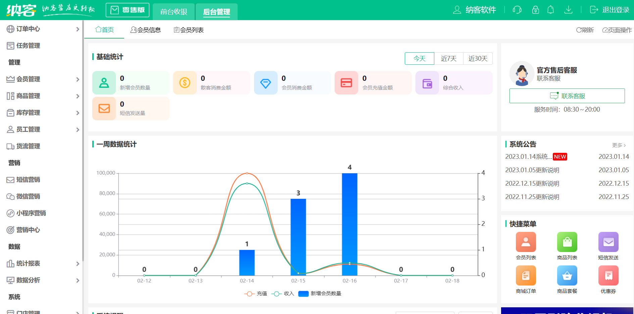Click the customer service headset icon in header
634x314 pixels.
517,10
